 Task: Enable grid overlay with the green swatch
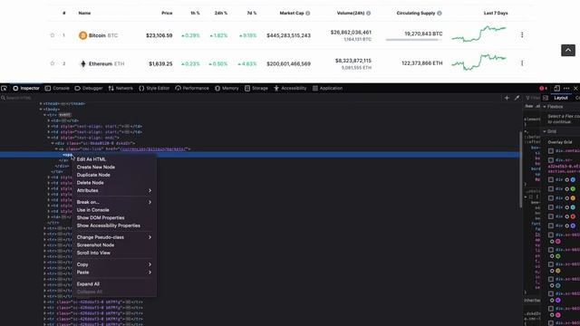pos(551,189)
